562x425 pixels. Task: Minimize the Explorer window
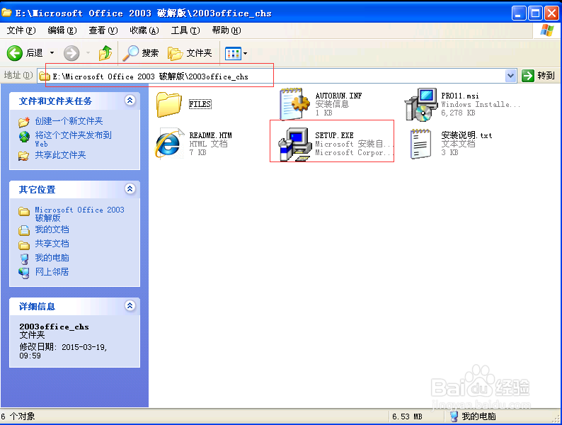tap(518, 13)
